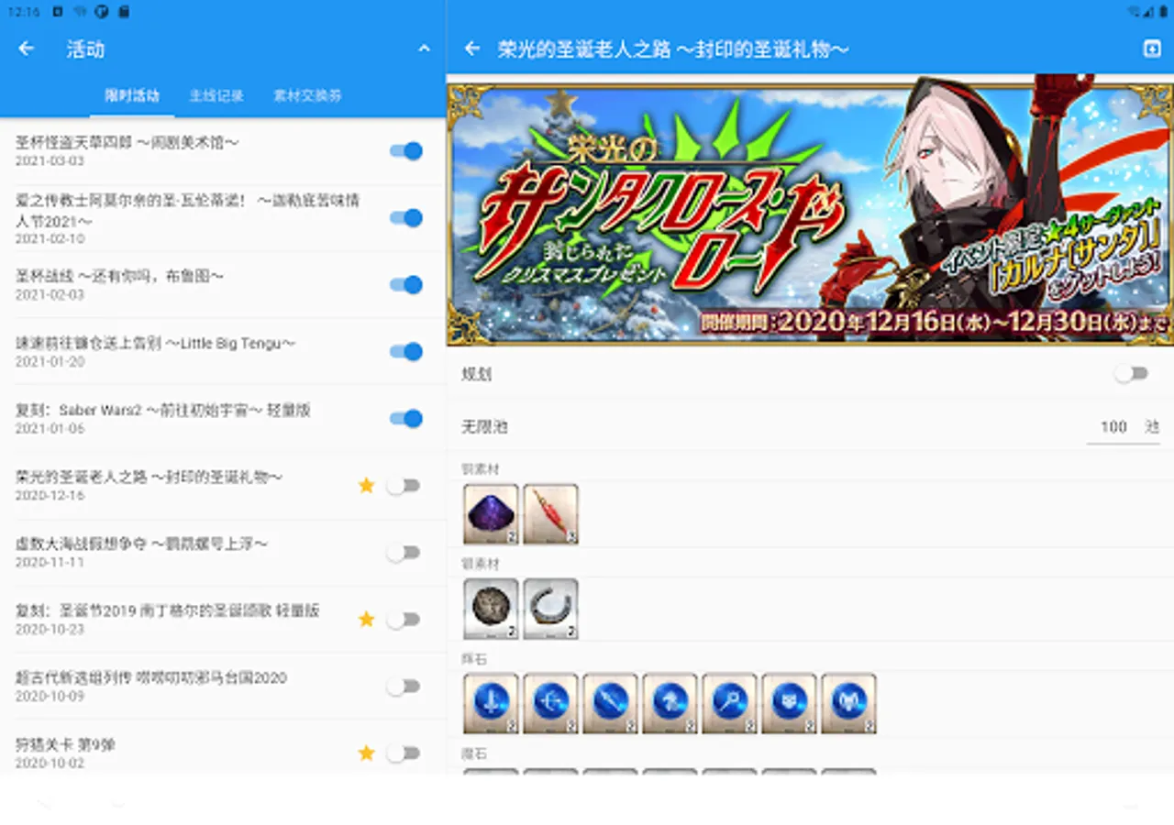Tap the 无限池 label in event details
1174x825 pixels.
pos(484,427)
